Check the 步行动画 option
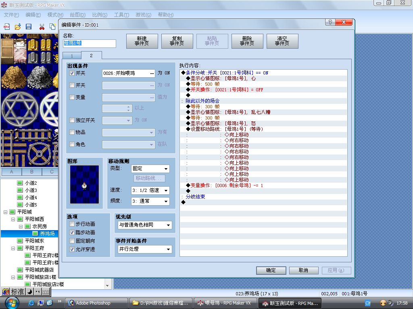Screen dimensions: 413x309 72,224
